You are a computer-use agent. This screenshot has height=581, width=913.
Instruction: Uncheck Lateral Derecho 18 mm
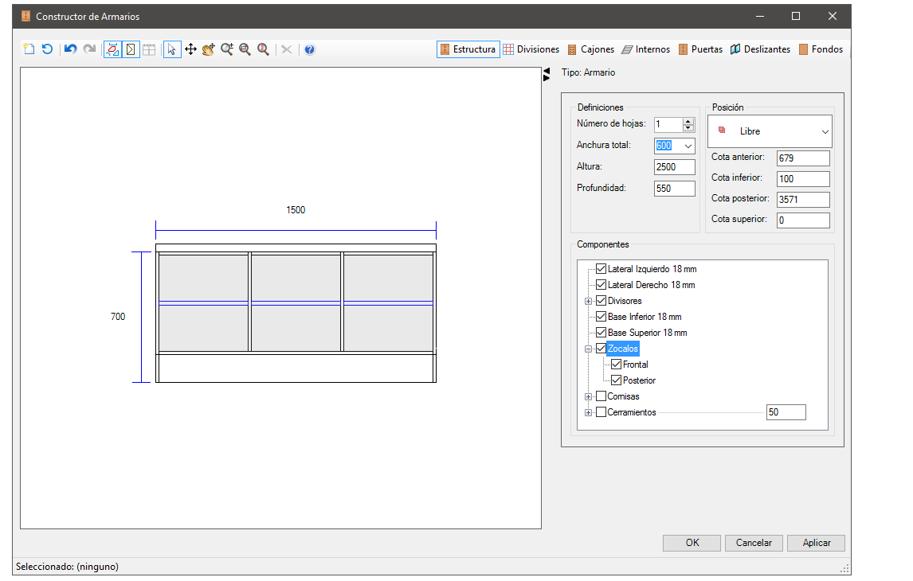click(x=601, y=285)
